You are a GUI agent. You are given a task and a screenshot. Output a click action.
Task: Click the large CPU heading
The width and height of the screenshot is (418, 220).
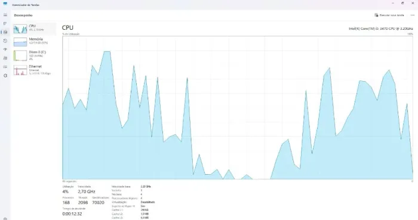pyautogui.click(x=67, y=27)
